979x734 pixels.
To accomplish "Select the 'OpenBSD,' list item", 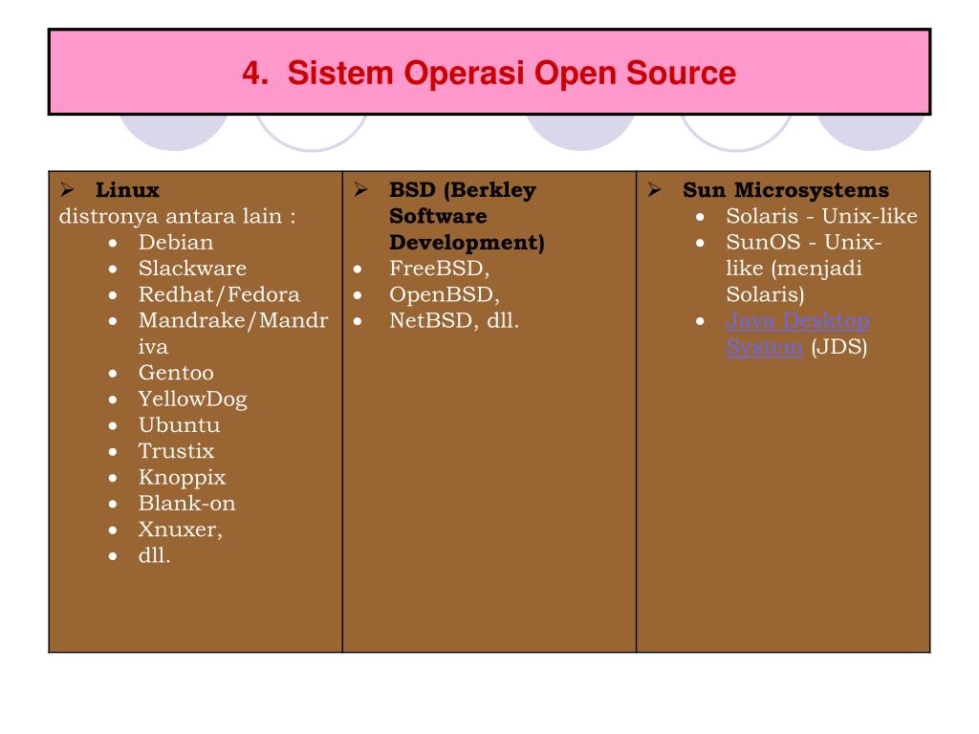I will 445,294.
